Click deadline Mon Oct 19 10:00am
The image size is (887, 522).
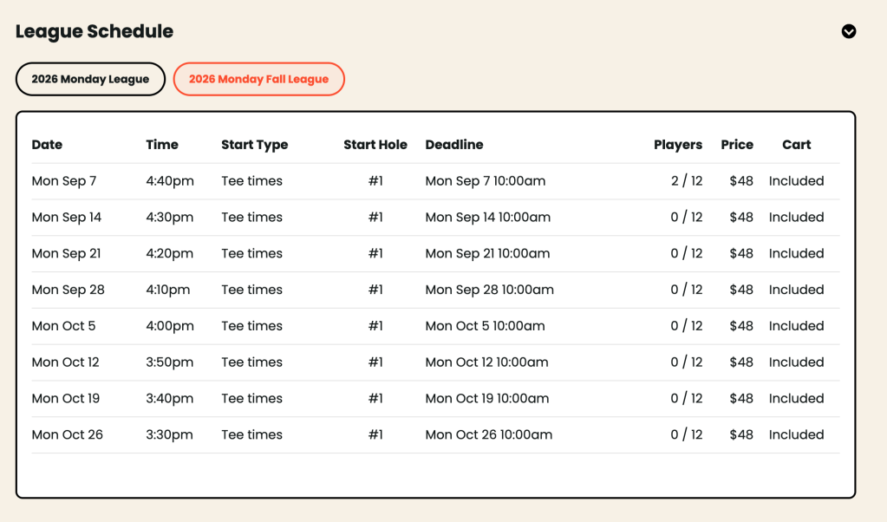487,398
